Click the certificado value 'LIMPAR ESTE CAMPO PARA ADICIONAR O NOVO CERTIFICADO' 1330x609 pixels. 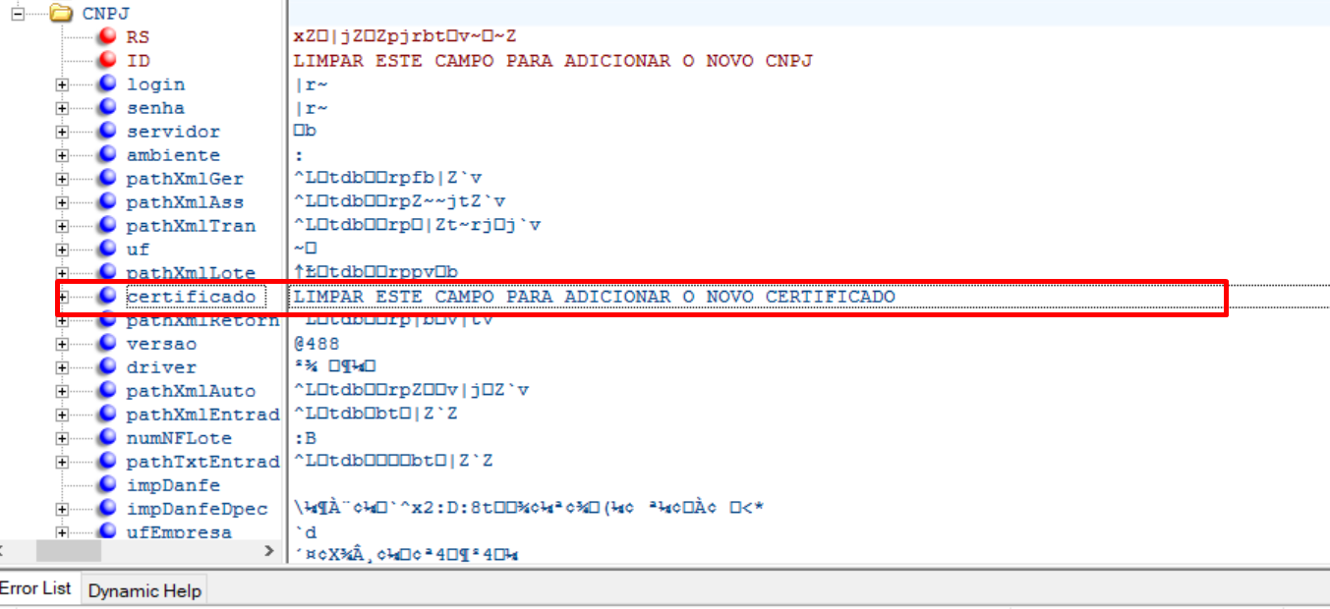pos(595,297)
